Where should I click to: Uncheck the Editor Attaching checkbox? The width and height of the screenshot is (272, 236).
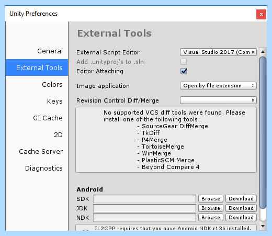coord(184,71)
